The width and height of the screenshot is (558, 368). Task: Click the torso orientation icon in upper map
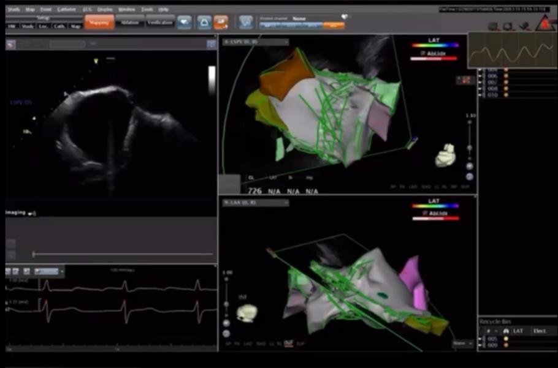click(446, 156)
